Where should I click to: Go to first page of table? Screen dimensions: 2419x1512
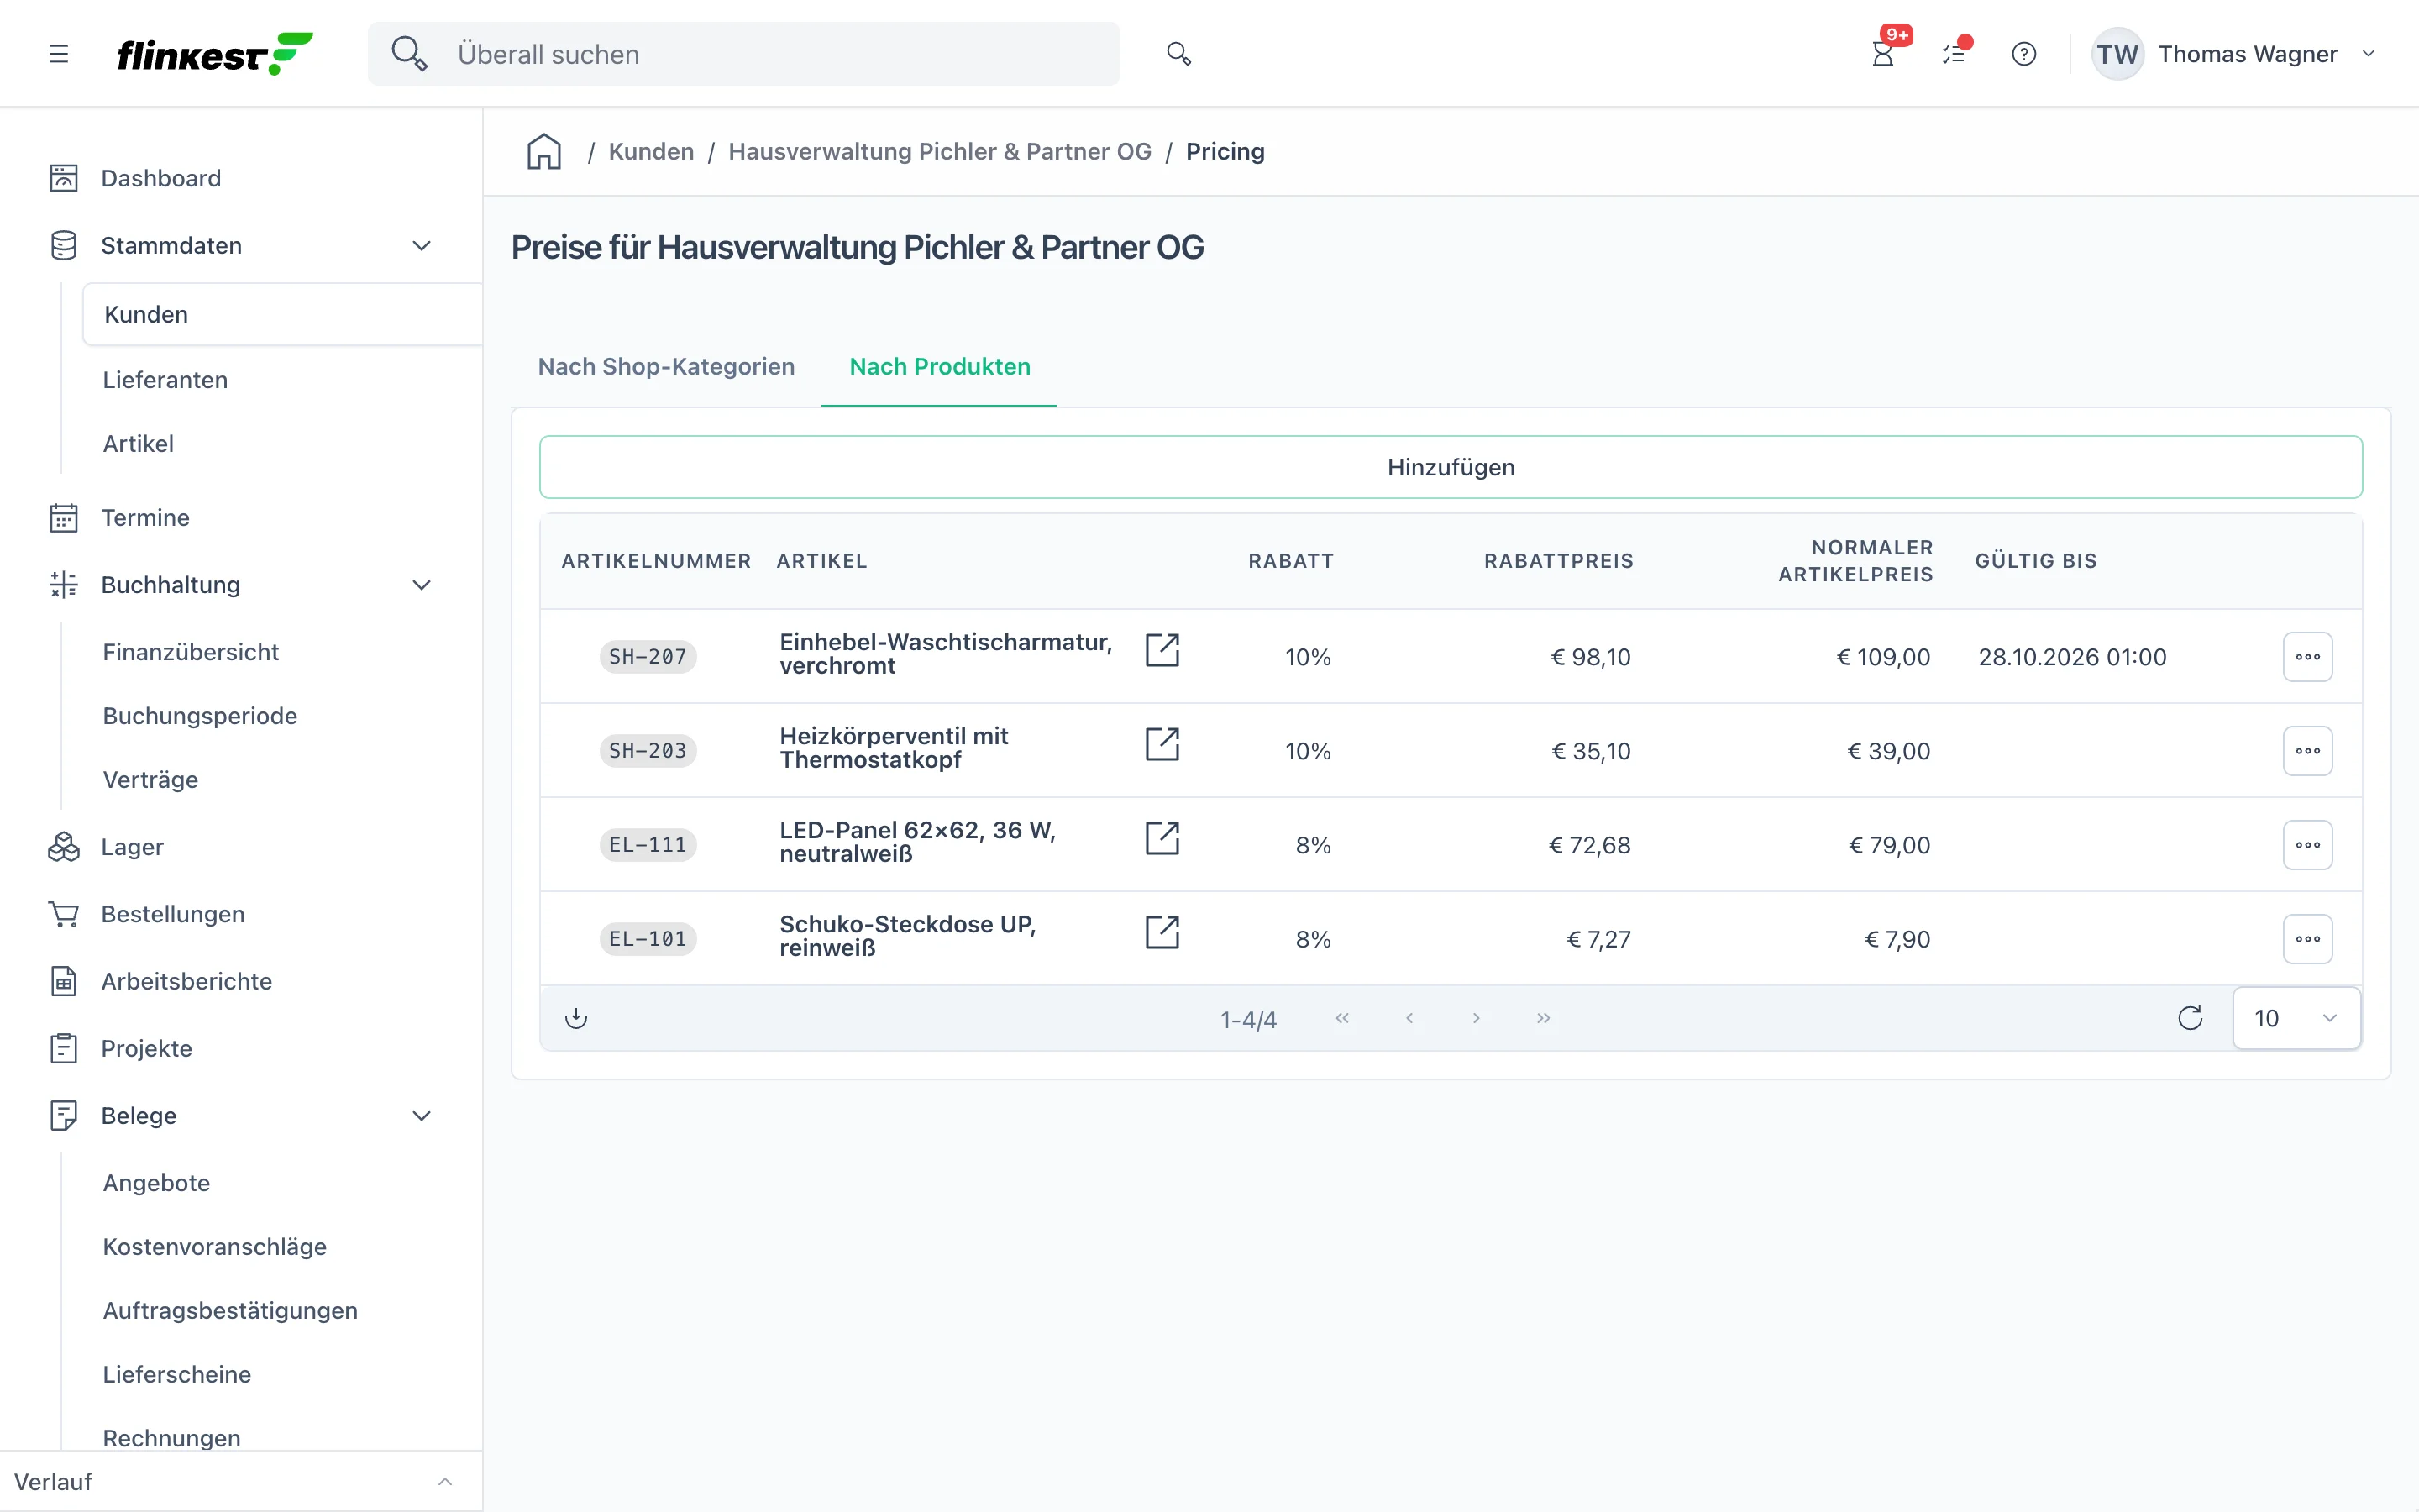pos(1342,1018)
